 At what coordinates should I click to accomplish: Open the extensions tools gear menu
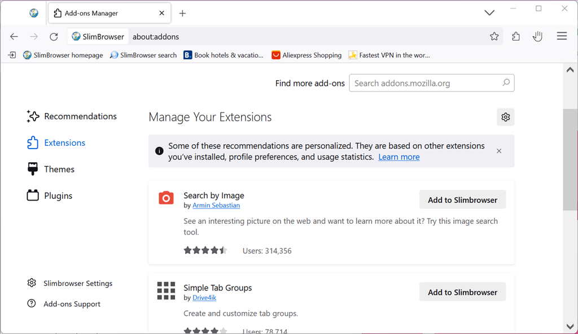point(505,117)
